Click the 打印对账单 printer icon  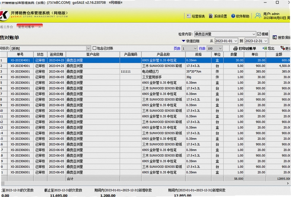pyautogui.click(x=235, y=49)
